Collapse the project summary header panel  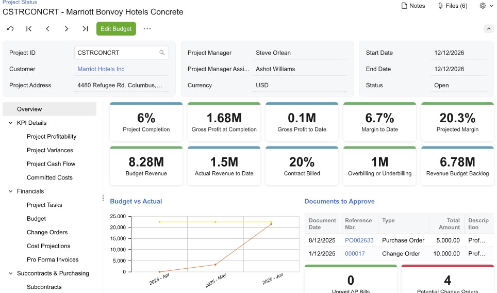tap(489, 29)
